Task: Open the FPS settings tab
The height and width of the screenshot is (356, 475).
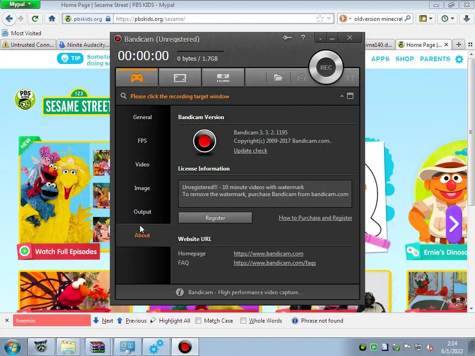Action: [x=142, y=141]
